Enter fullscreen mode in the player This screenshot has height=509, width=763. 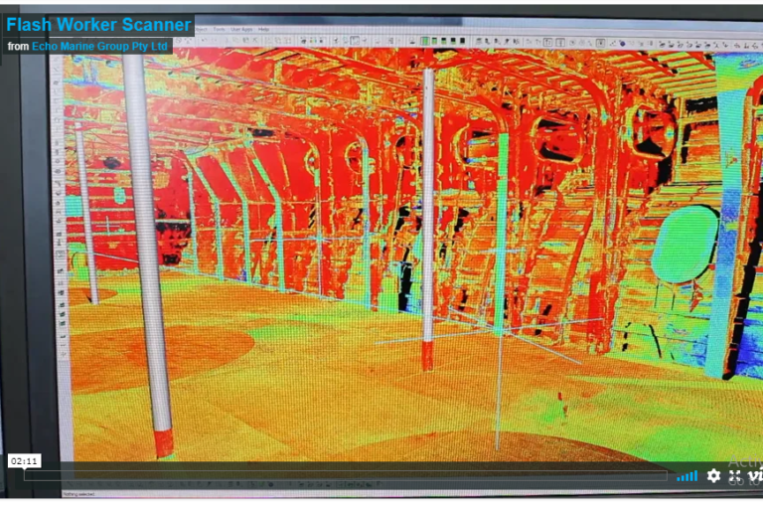[x=736, y=476]
